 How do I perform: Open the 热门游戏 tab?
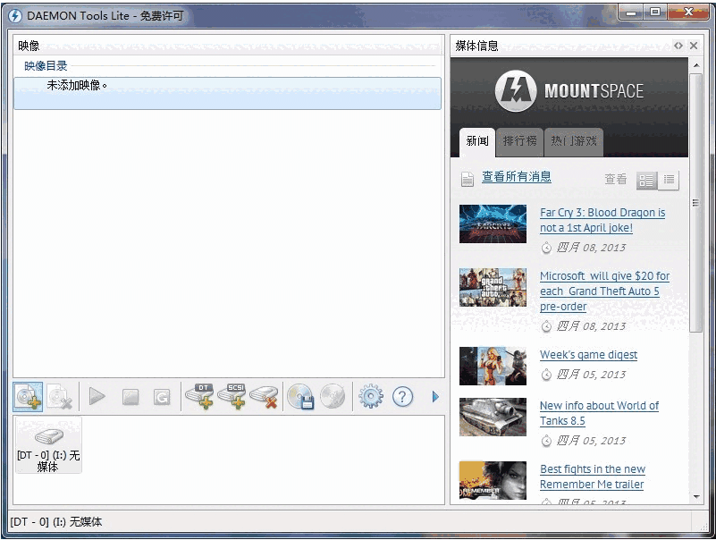573,141
